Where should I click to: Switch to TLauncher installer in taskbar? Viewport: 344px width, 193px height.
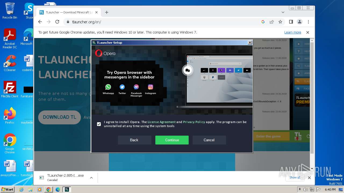click(67, 190)
